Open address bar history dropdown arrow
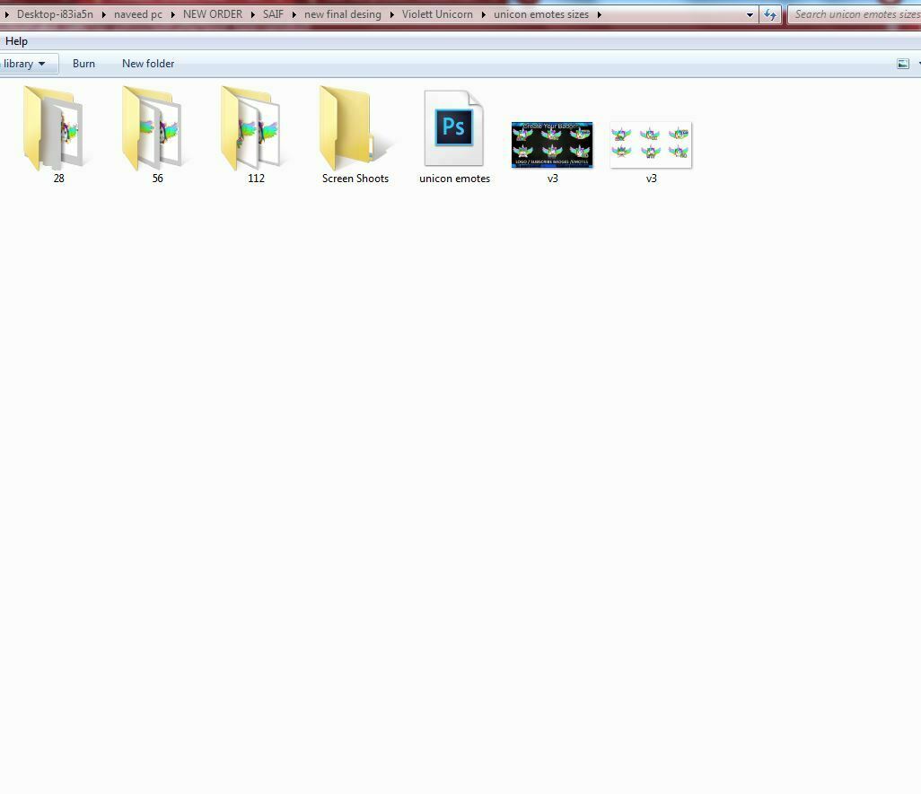Image resolution: width=921 pixels, height=794 pixels. coord(750,14)
